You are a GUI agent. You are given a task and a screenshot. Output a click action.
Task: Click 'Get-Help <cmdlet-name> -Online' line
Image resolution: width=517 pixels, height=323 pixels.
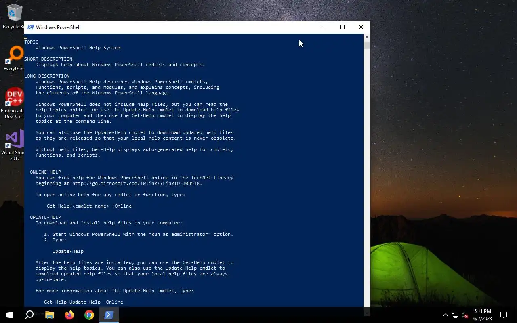89,206
